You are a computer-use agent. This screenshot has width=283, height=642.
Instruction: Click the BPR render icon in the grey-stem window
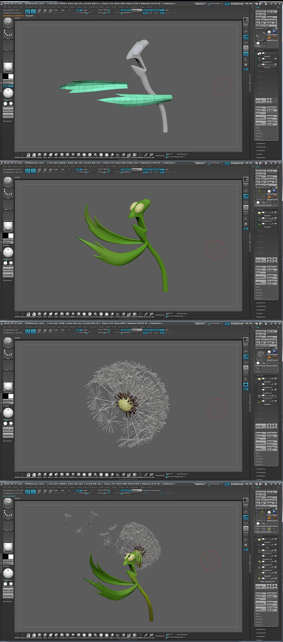(246, 20)
